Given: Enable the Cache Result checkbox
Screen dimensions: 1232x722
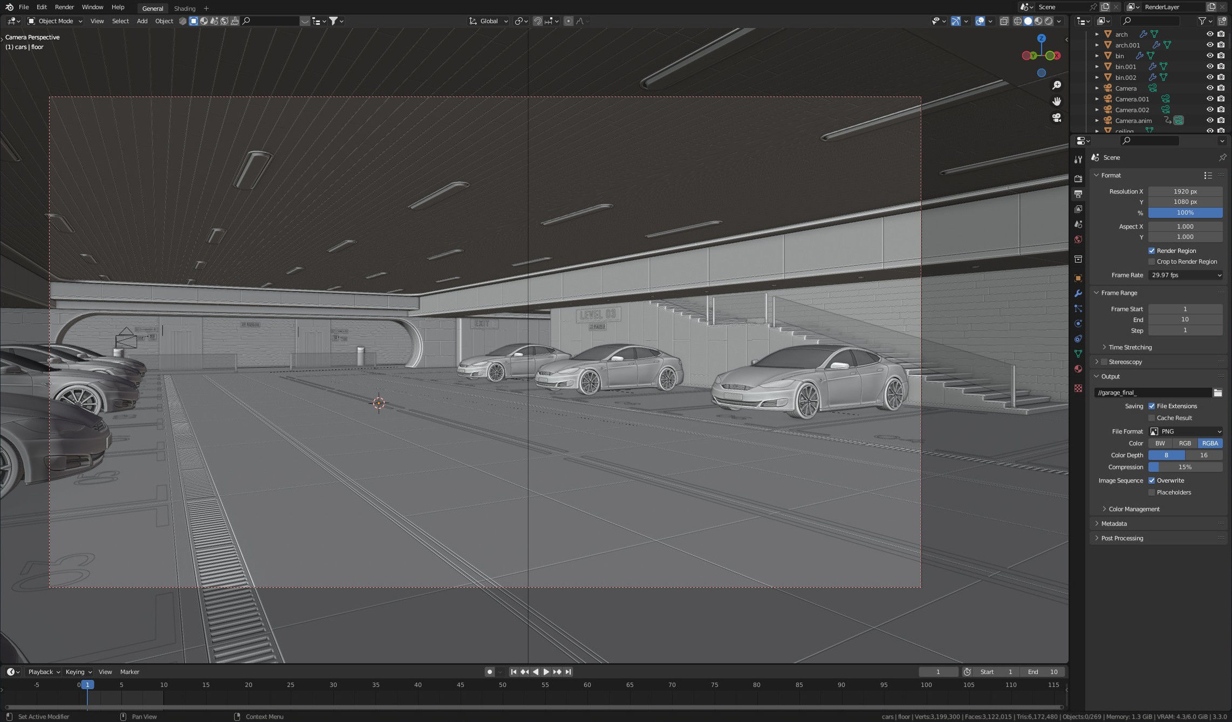Looking at the screenshot, I should click(1152, 418).
